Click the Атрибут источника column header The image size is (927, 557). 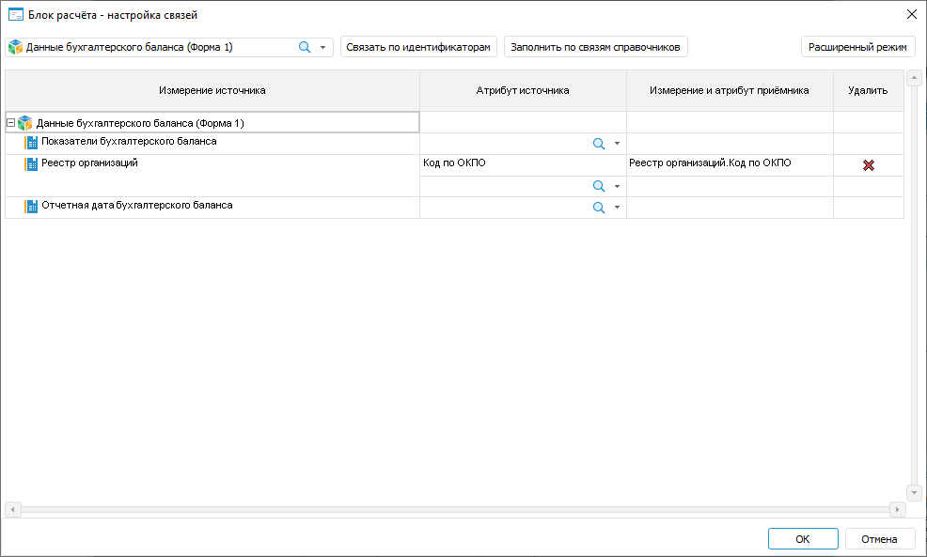tap(523, 90)
